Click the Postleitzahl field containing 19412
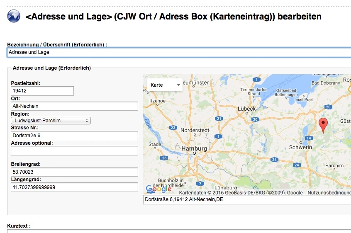This screenshot has width=351, height=233. pyautogui.click(x=42, y=91)
